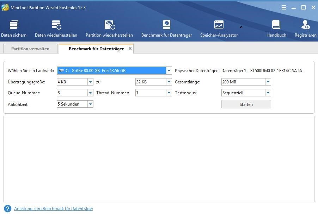Open Partition wiederherstellen tool
The height and width of the screenshot is (215, 318).
click(109, 29)
